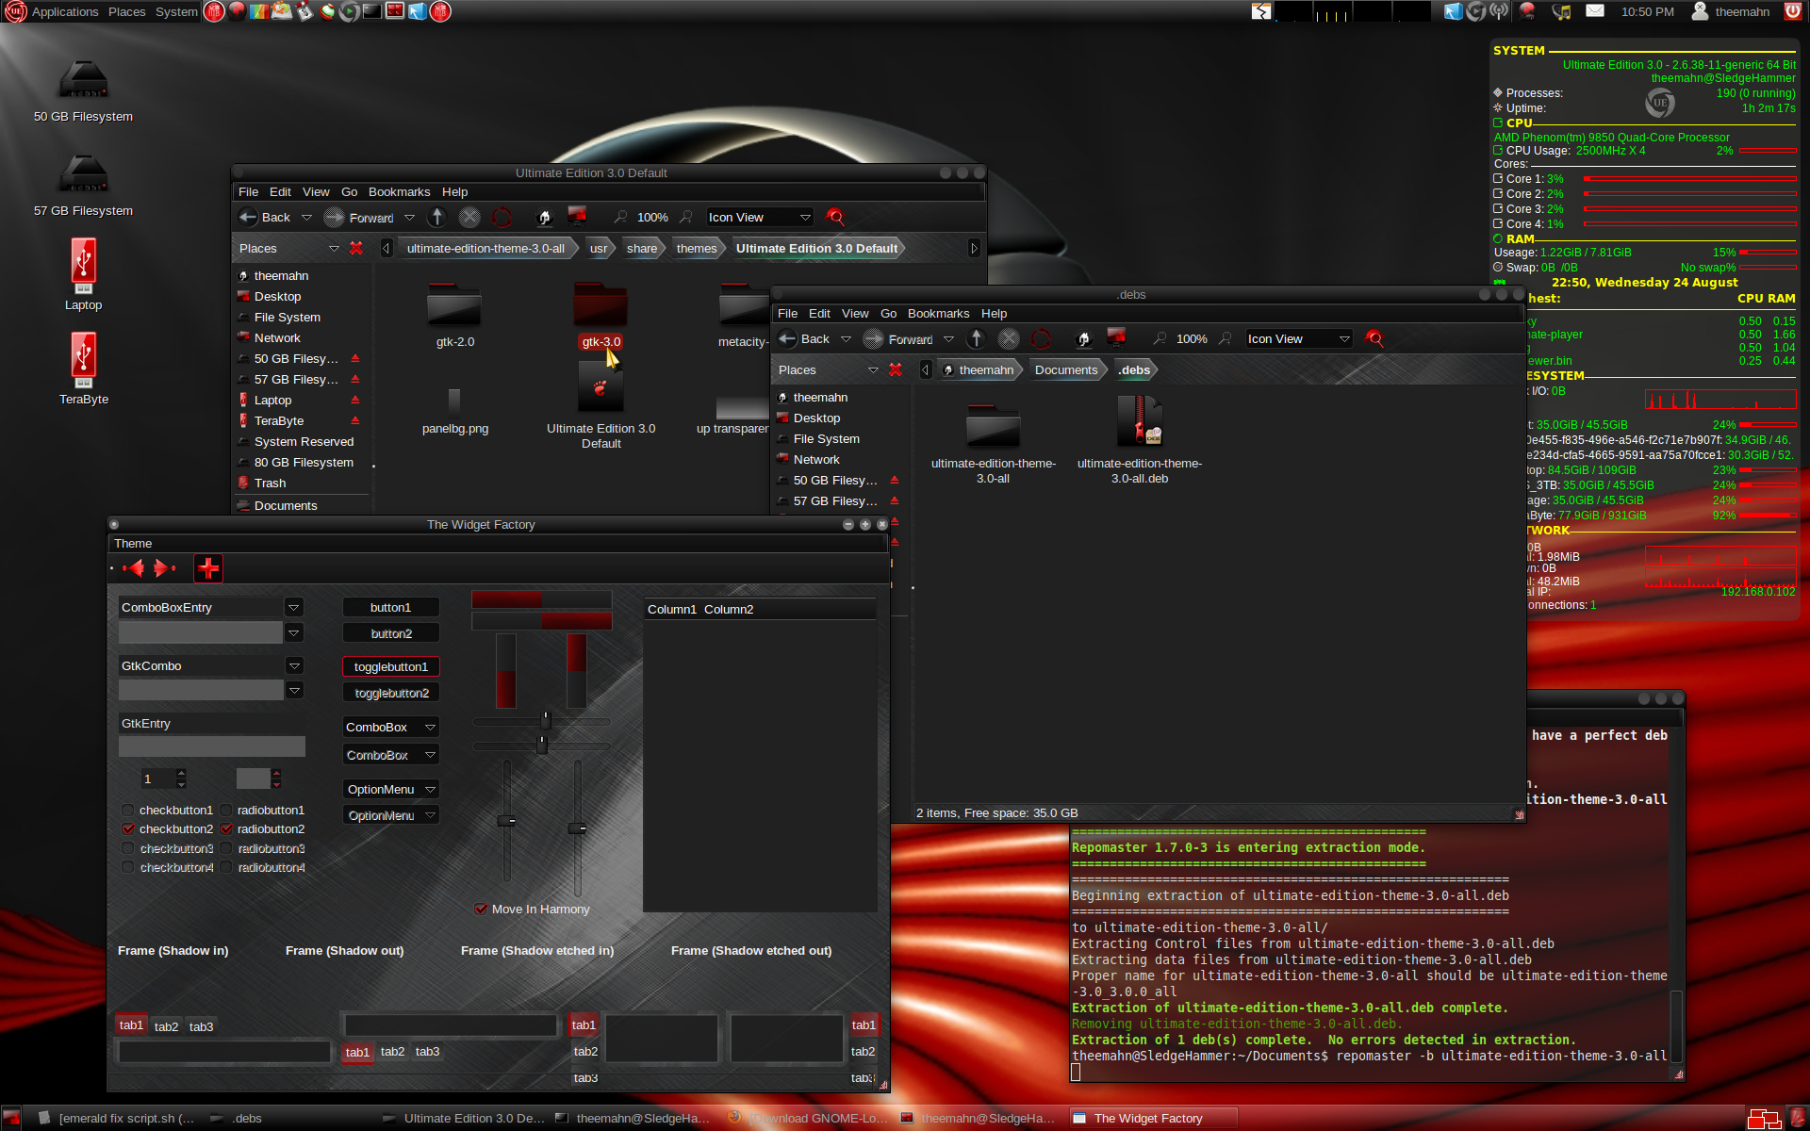Viewport: 1810px width, 1131px height.
Task: Click upper horizontal slider handle in Widget Factory
Action: click(545, 720)
